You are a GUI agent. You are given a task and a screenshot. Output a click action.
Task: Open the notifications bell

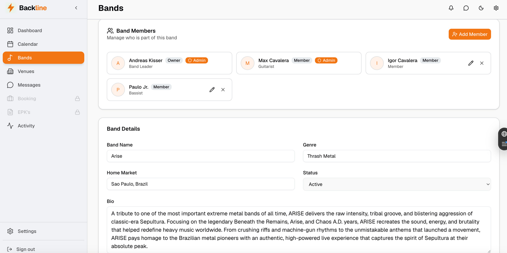451,8
